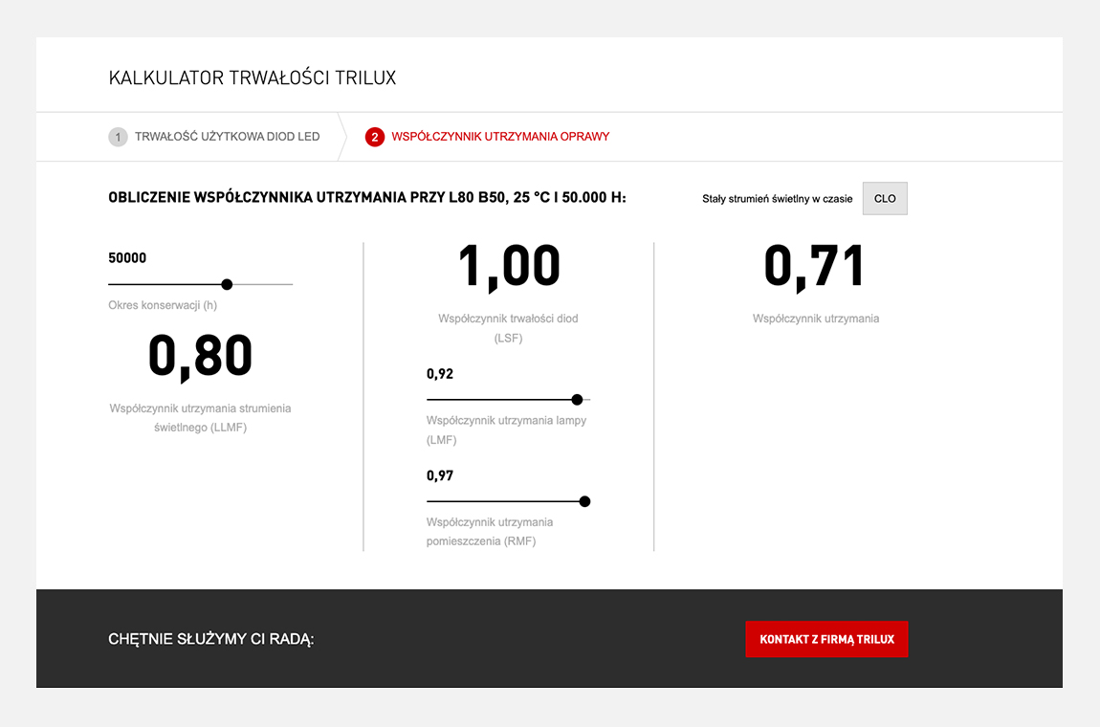Click the red step 2 number circle
This screenshot has height=727, width=1100.
click(x=375, y=137)
